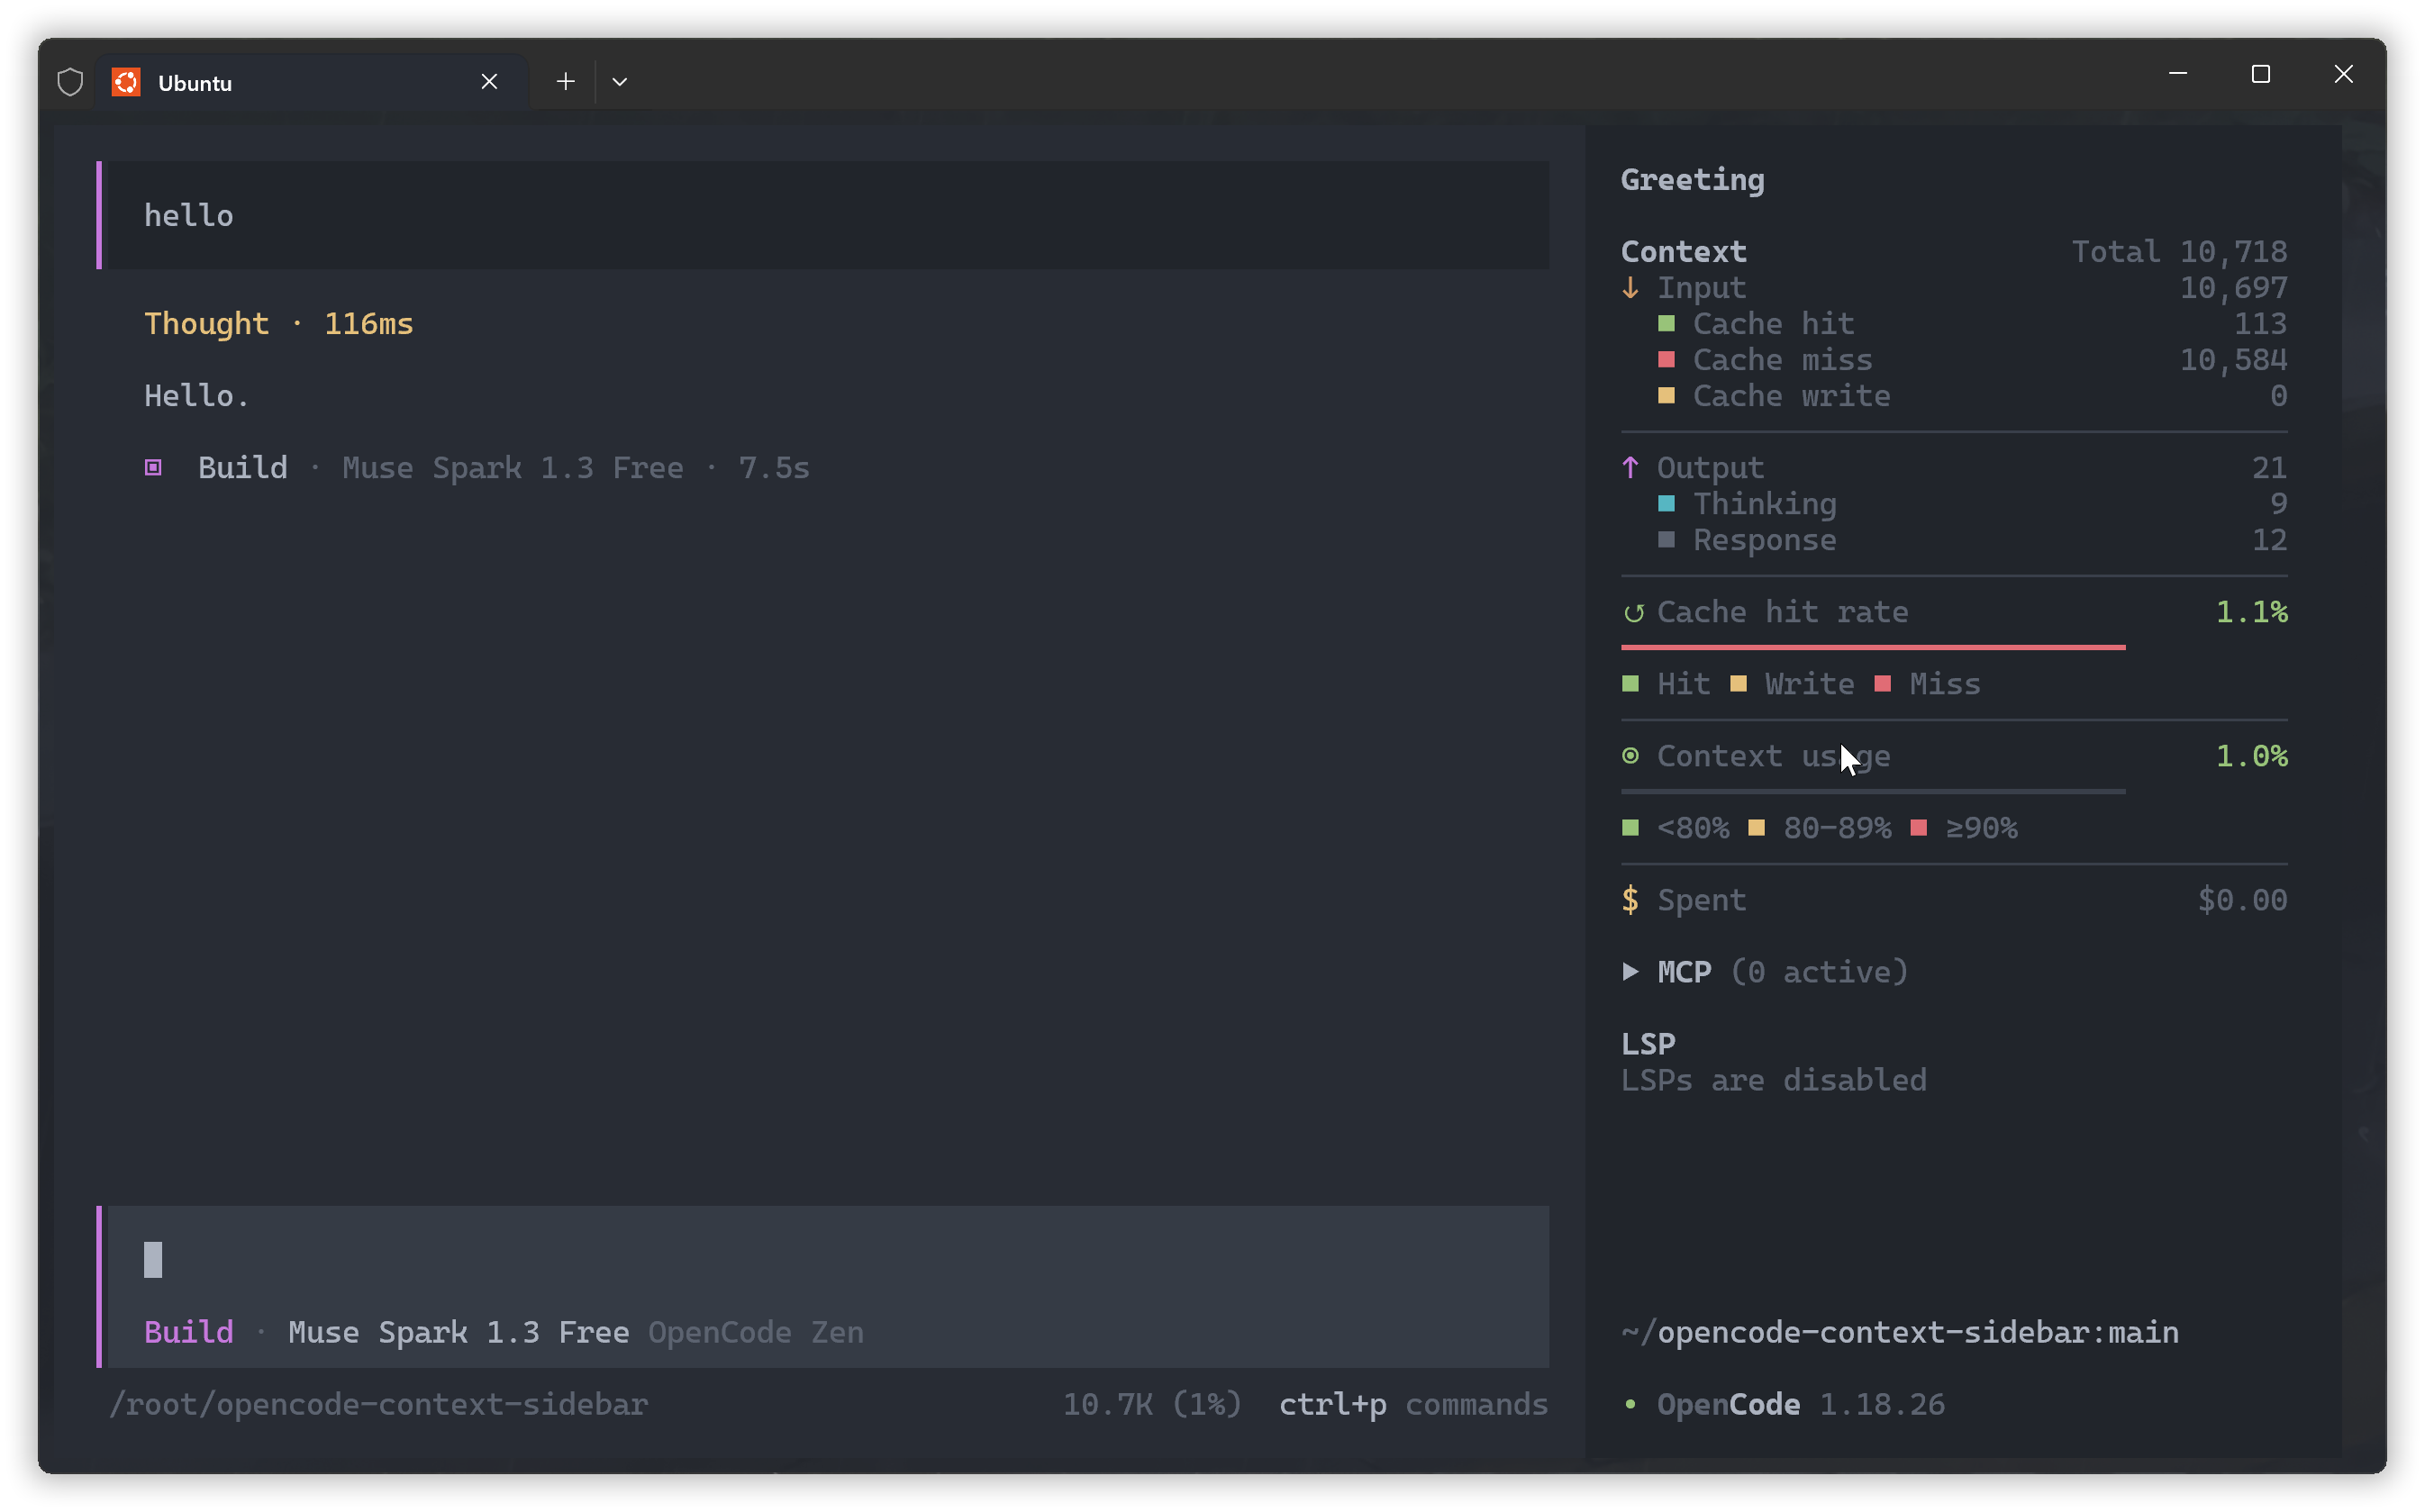This screenshot has height=1512, width=2425.
Task: Click the Output value '21'
Action: click(2270, 468)
